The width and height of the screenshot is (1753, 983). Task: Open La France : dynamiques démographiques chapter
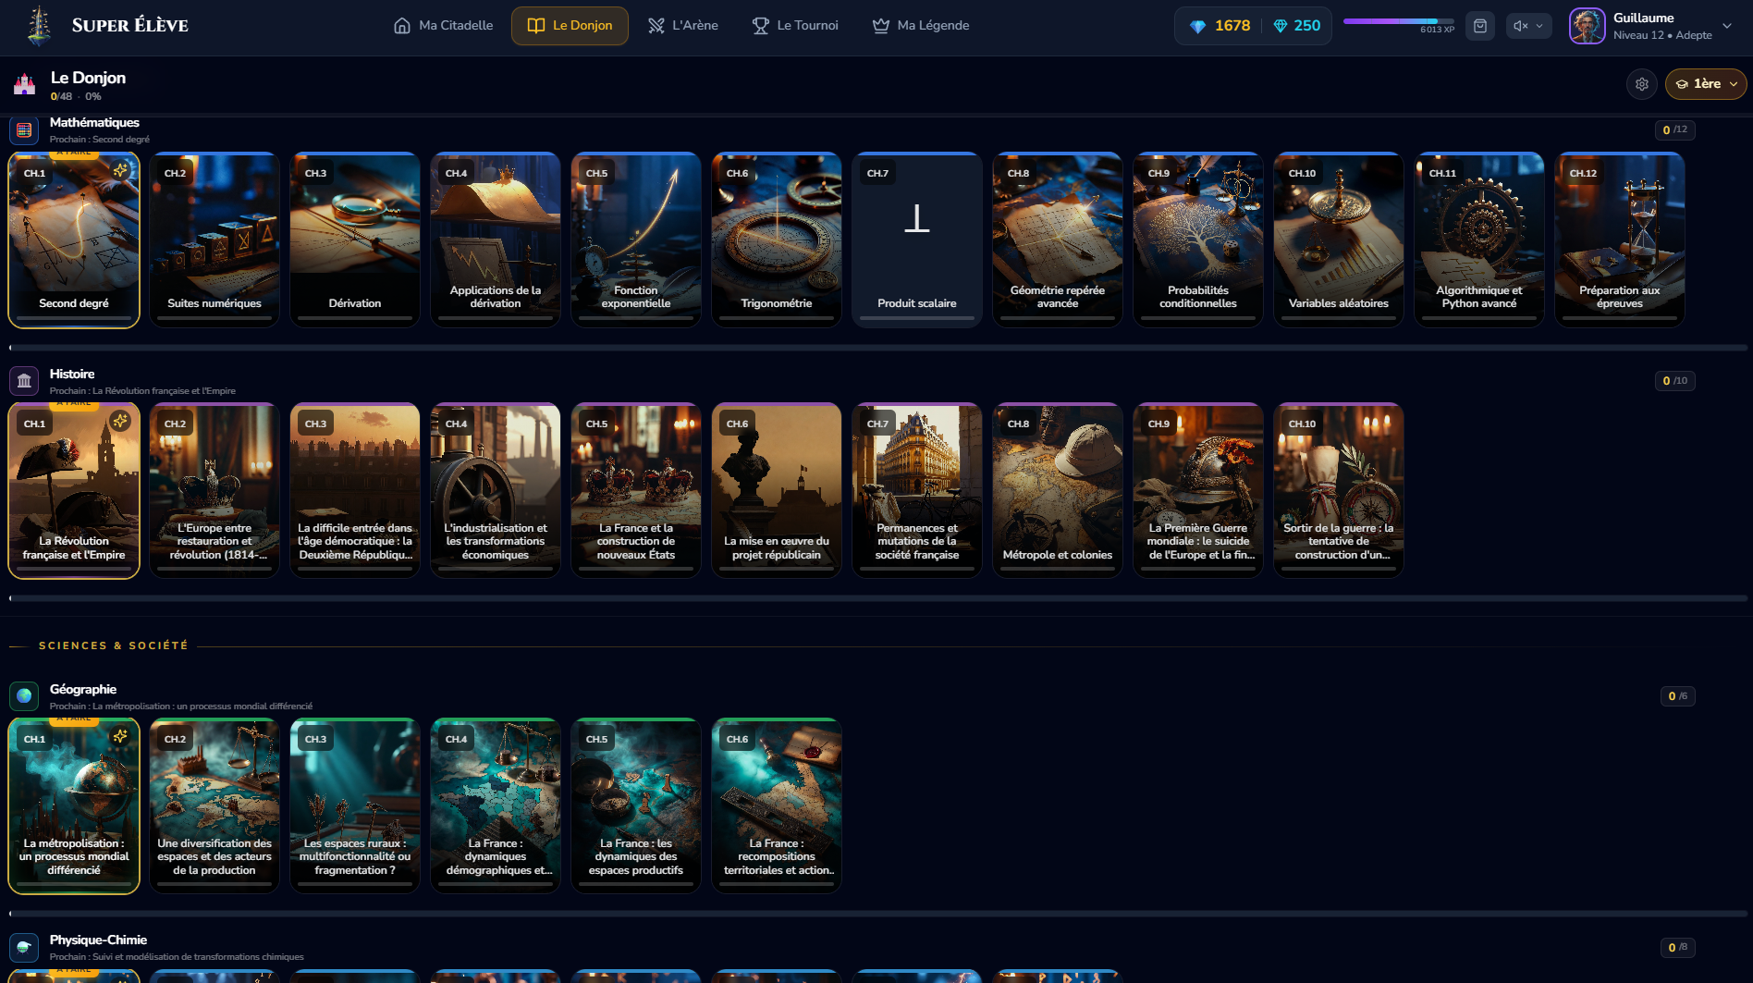[x=496, y=805]
